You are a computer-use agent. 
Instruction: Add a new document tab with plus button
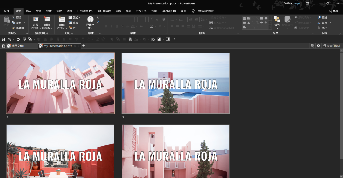tap(83, 46)
